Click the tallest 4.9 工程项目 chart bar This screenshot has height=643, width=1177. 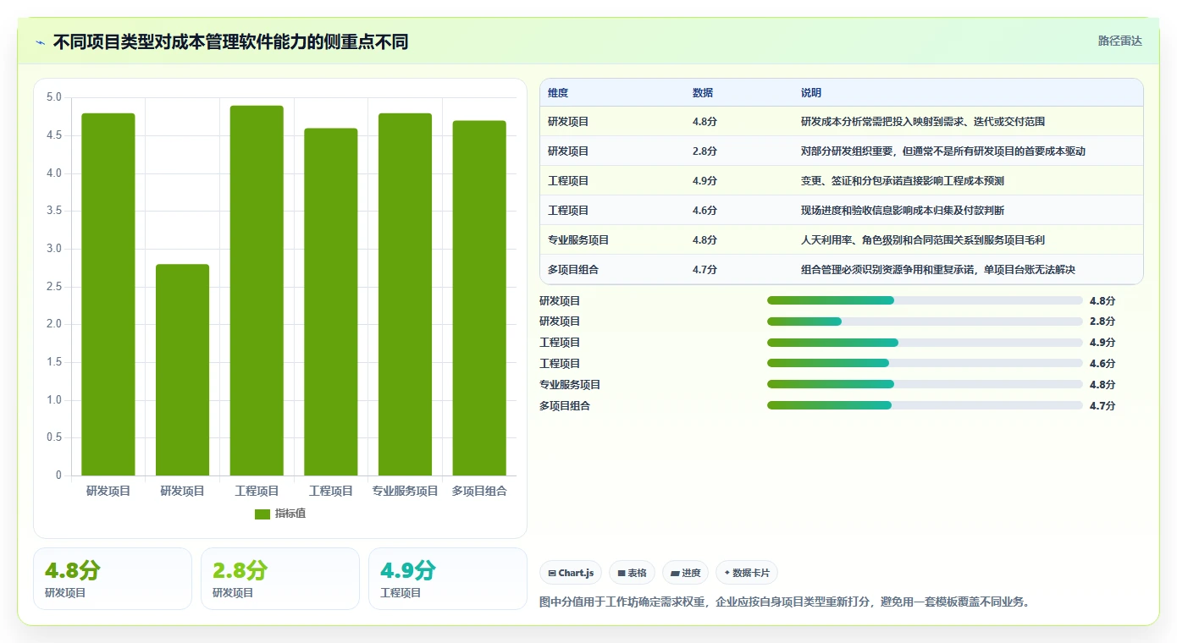pos(257,290)
